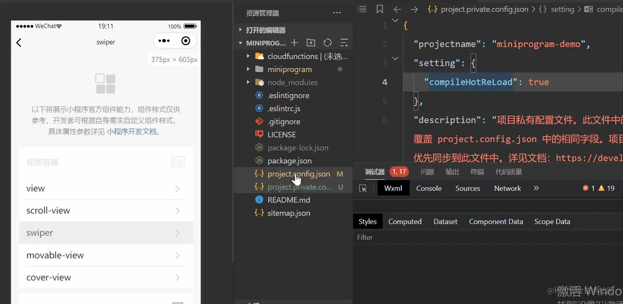Expand the 打开的编辑器 section
Screen dimensions: 623x304
(x=241, y=30)
